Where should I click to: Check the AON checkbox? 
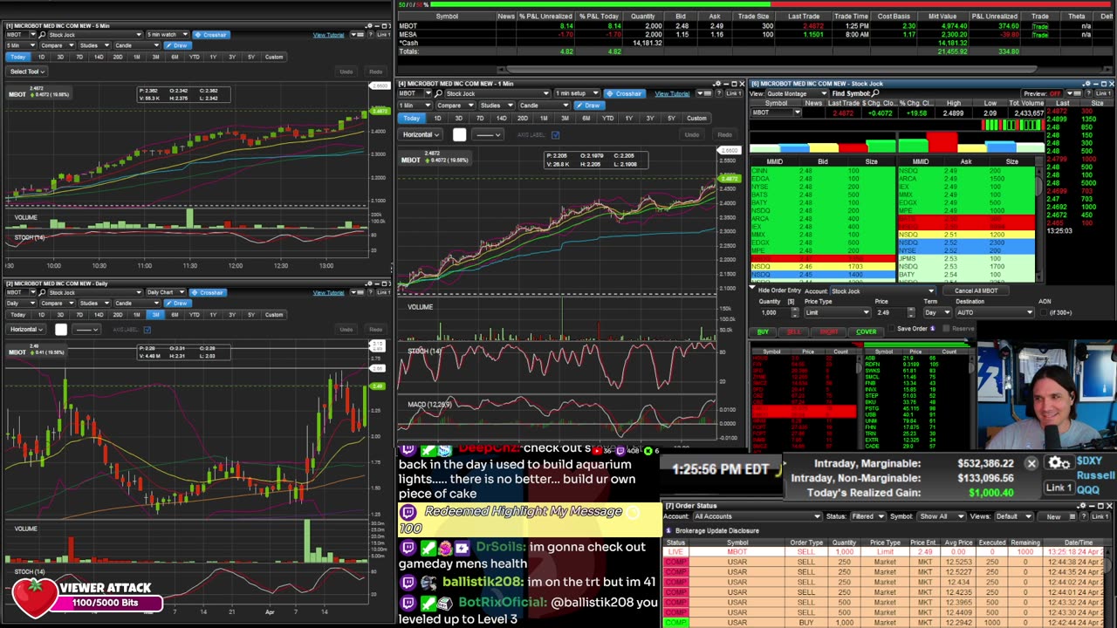1045,311
